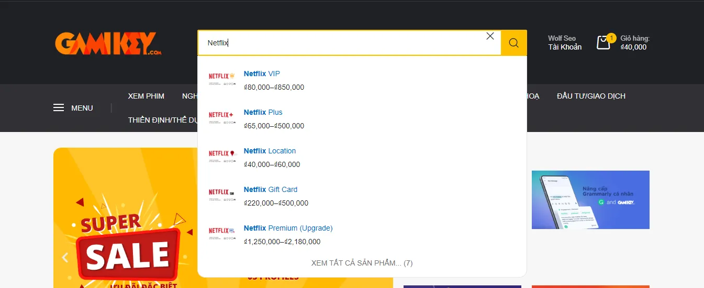Viewport: 704px width, 288px height.
Task: Open the THIÊN ĐỊNH/THỂ DỤC menu item
Action: point(163,120)
